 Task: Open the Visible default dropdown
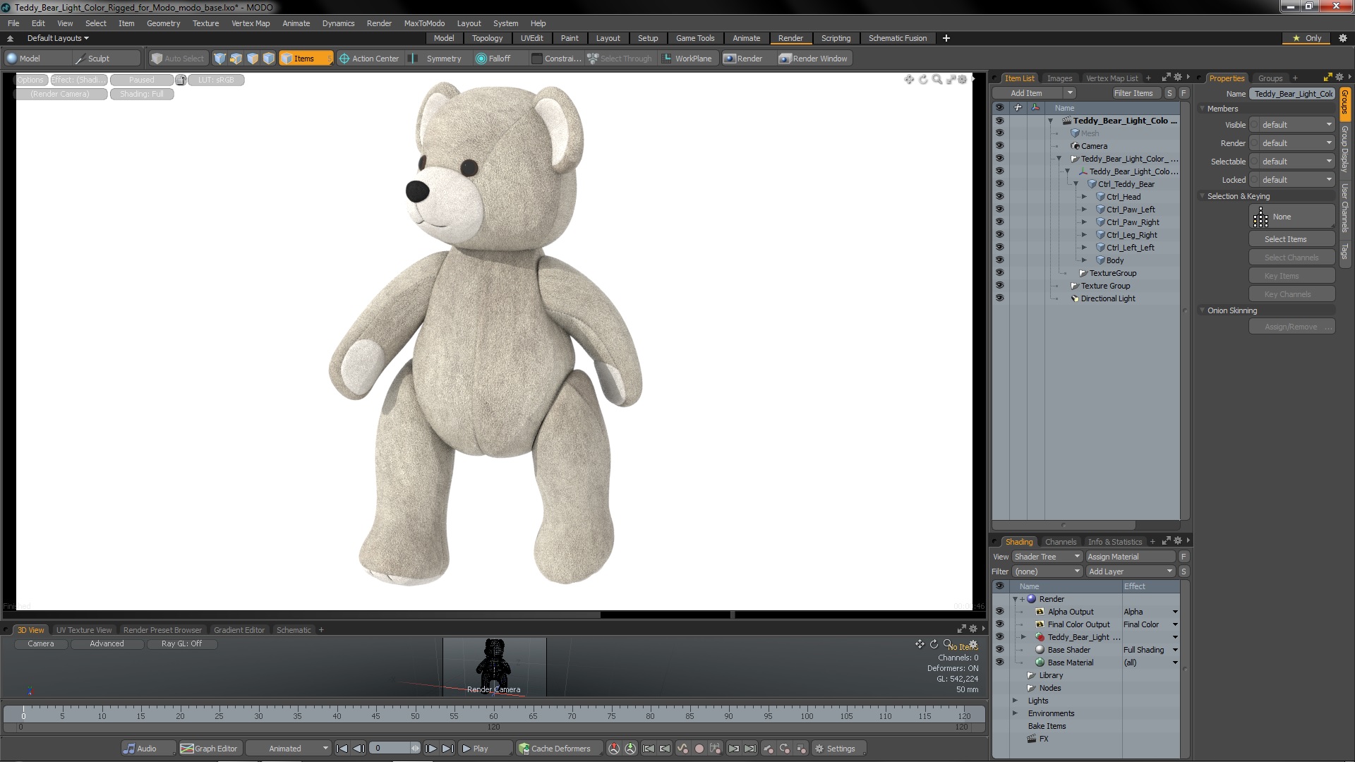pos(1292,125)
